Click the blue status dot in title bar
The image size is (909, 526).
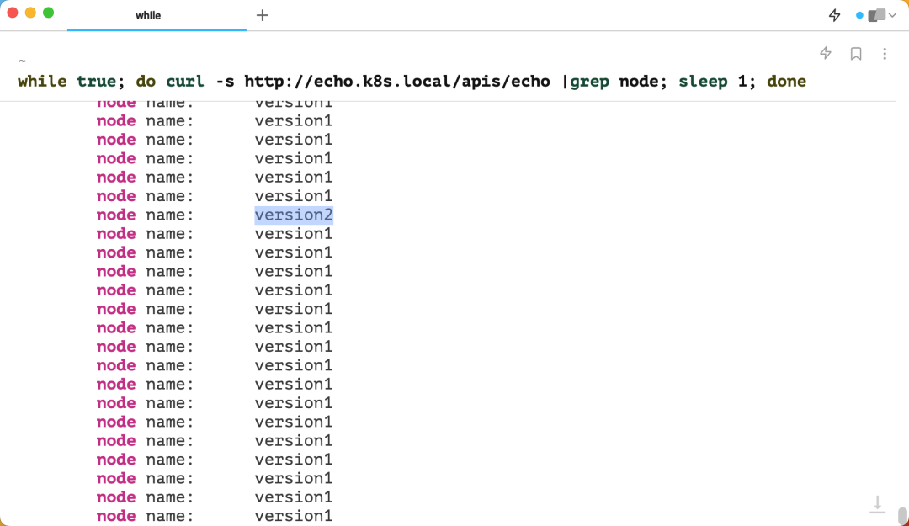click(859, 16)
